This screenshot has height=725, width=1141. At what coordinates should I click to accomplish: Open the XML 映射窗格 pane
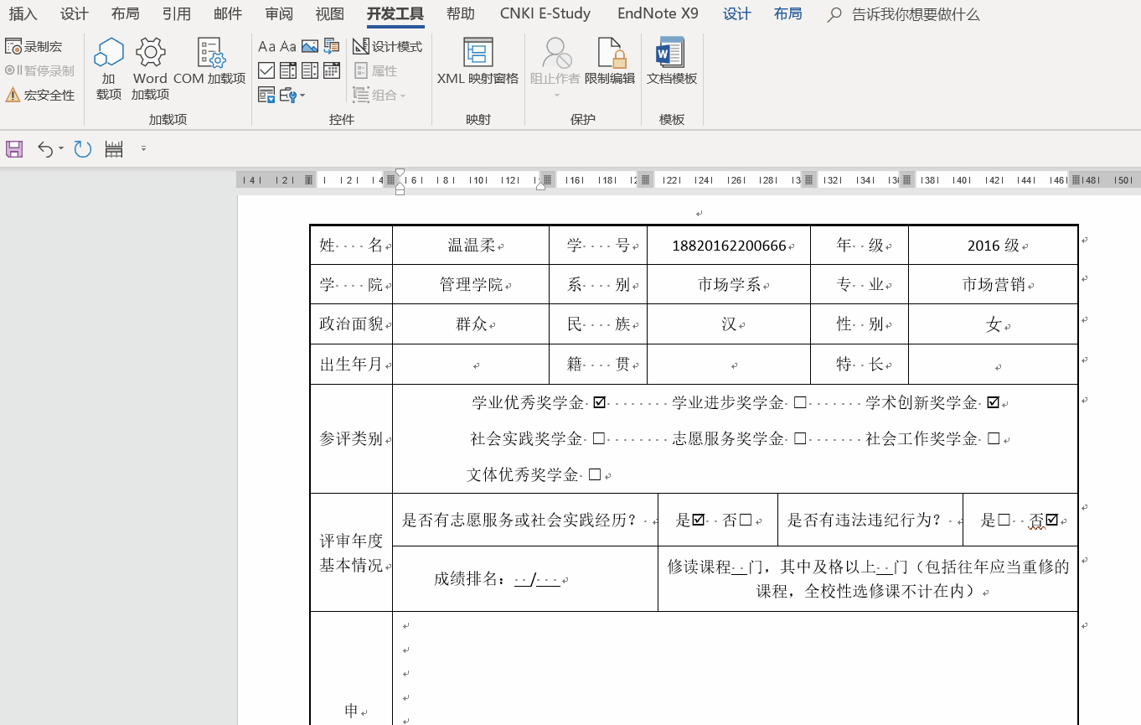478,62
